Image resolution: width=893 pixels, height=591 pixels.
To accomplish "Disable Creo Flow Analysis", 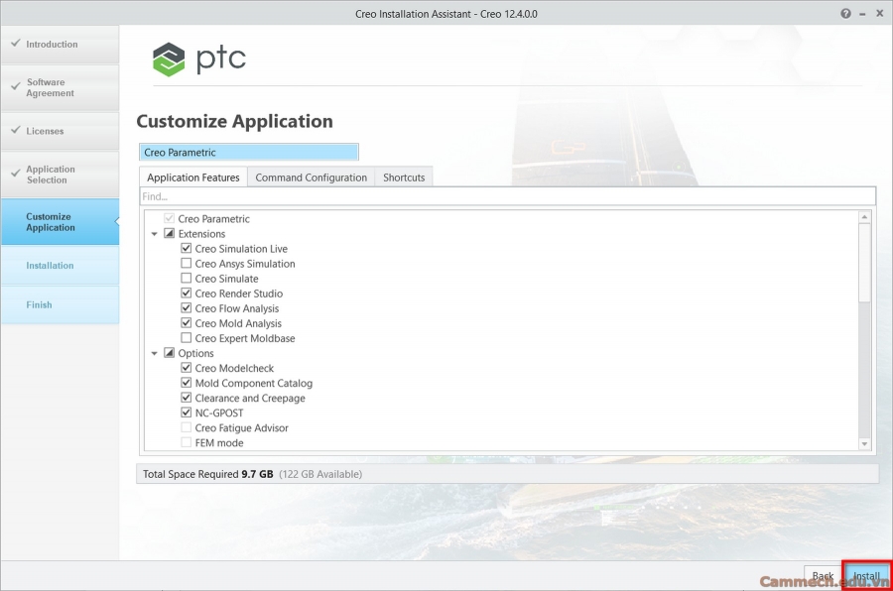I will coord(186,307).
